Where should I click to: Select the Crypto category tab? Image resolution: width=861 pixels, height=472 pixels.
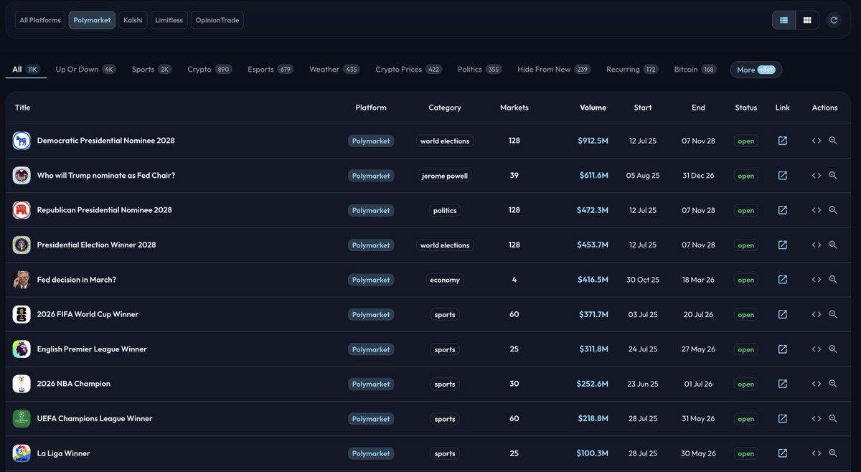(x=210, y=70)
